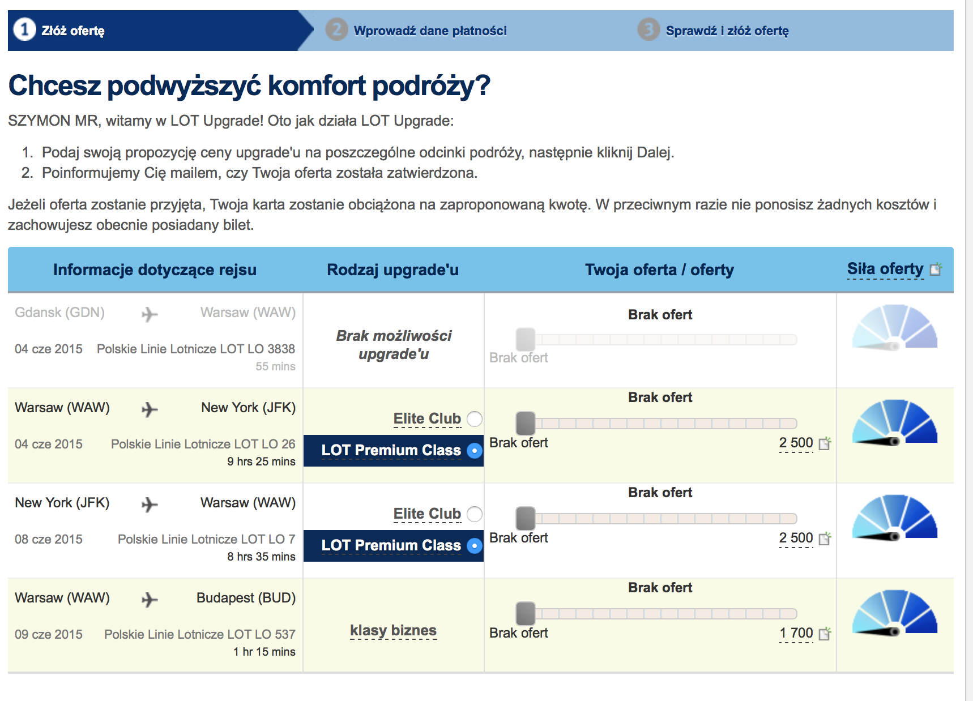
Task: Click 1 700 max value on Budapest row
Action: (x=796, y=633)
